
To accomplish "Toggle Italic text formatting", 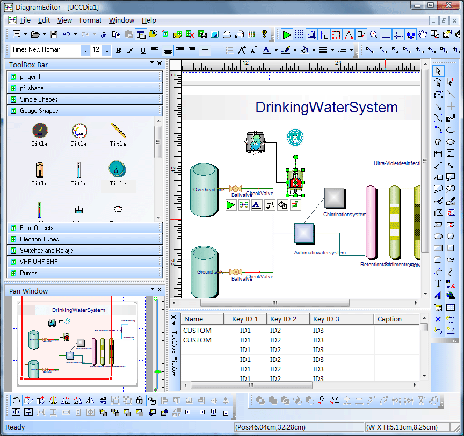I will [x=130, y=51].
